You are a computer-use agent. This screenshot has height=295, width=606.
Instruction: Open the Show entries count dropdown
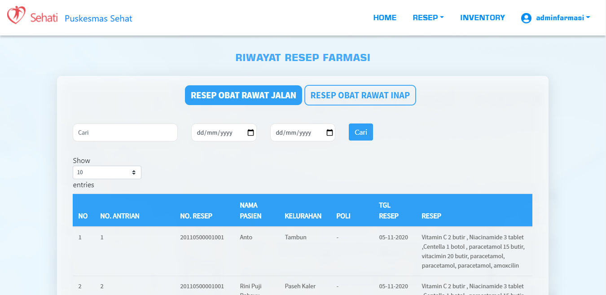click(107, 172)
